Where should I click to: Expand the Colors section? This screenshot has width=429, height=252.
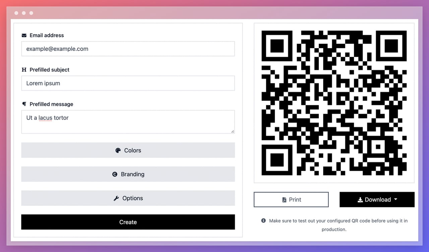tap(128, 150)
